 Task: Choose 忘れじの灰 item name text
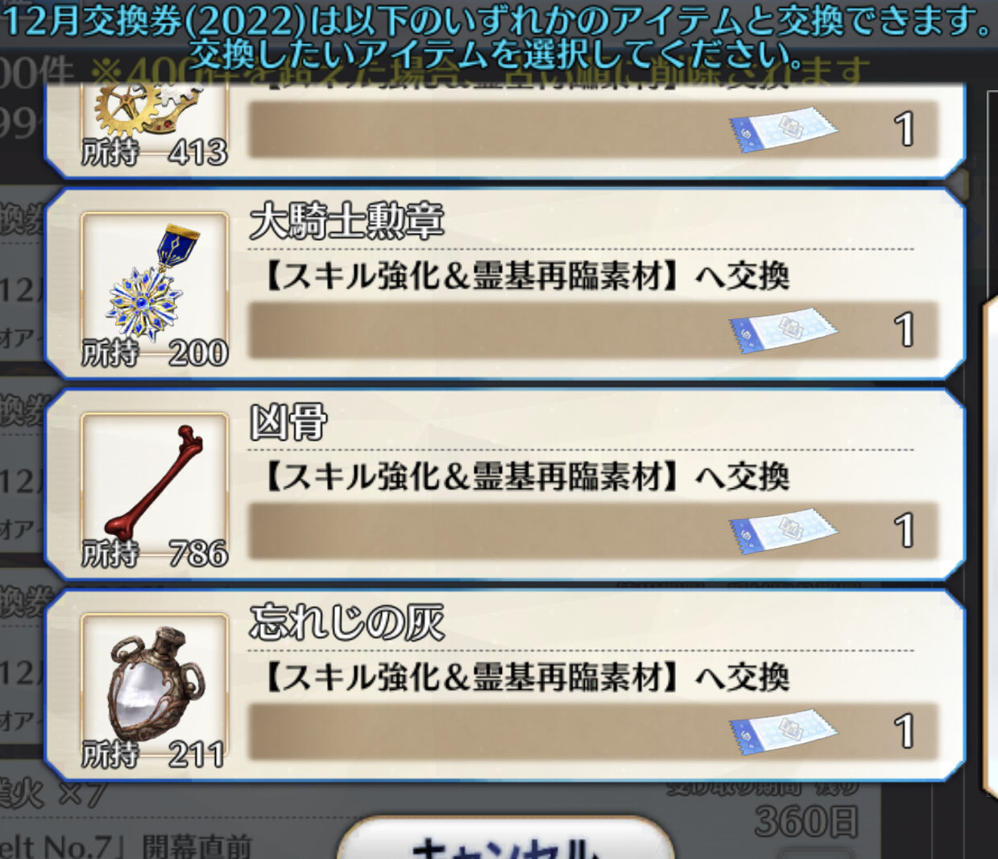pyautogui.click(x=346, y=621)
